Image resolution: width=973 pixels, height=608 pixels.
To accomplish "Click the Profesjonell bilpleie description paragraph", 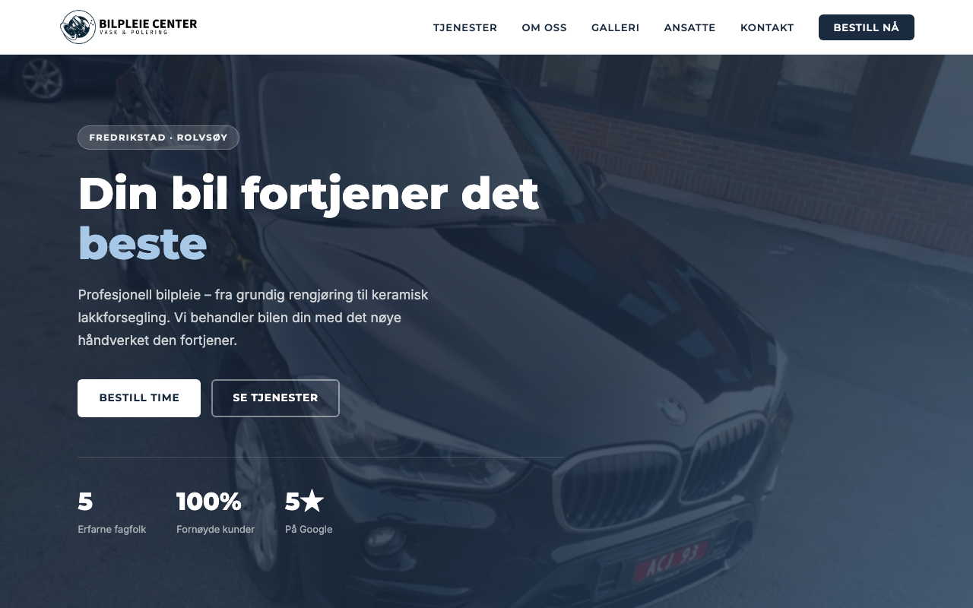I will click(253, 318).
